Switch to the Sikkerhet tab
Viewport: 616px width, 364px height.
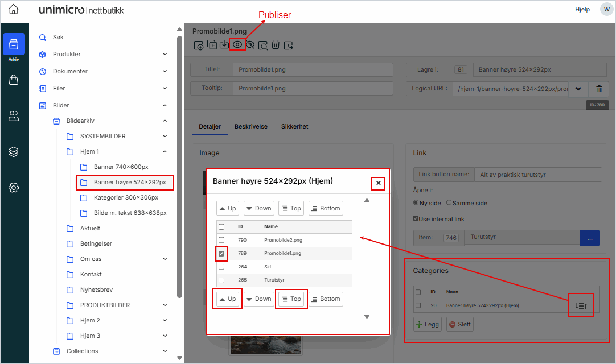pyautogui.click(x=294, y=126)
